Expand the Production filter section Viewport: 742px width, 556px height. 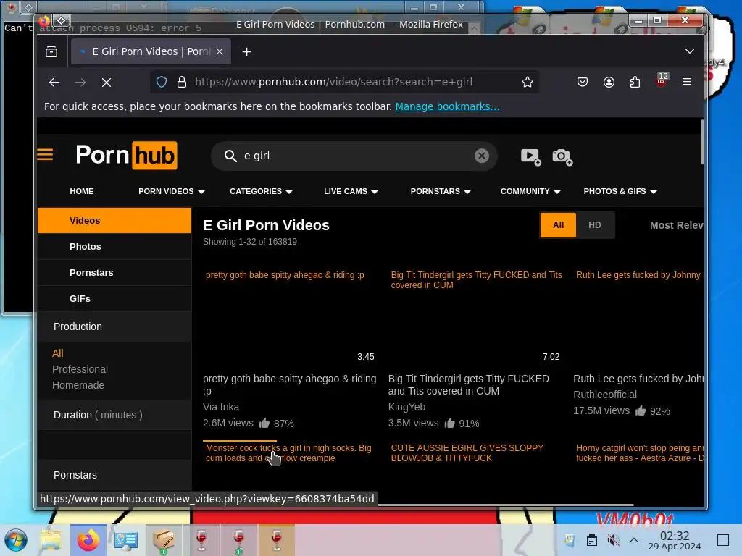click(114, 327)
